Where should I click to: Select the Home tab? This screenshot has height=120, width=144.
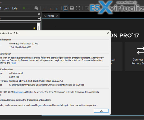coord(49,16)
